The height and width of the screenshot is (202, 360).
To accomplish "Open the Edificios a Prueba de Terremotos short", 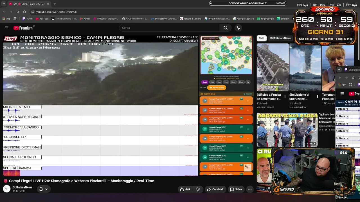I will click(x=273, y=67).
